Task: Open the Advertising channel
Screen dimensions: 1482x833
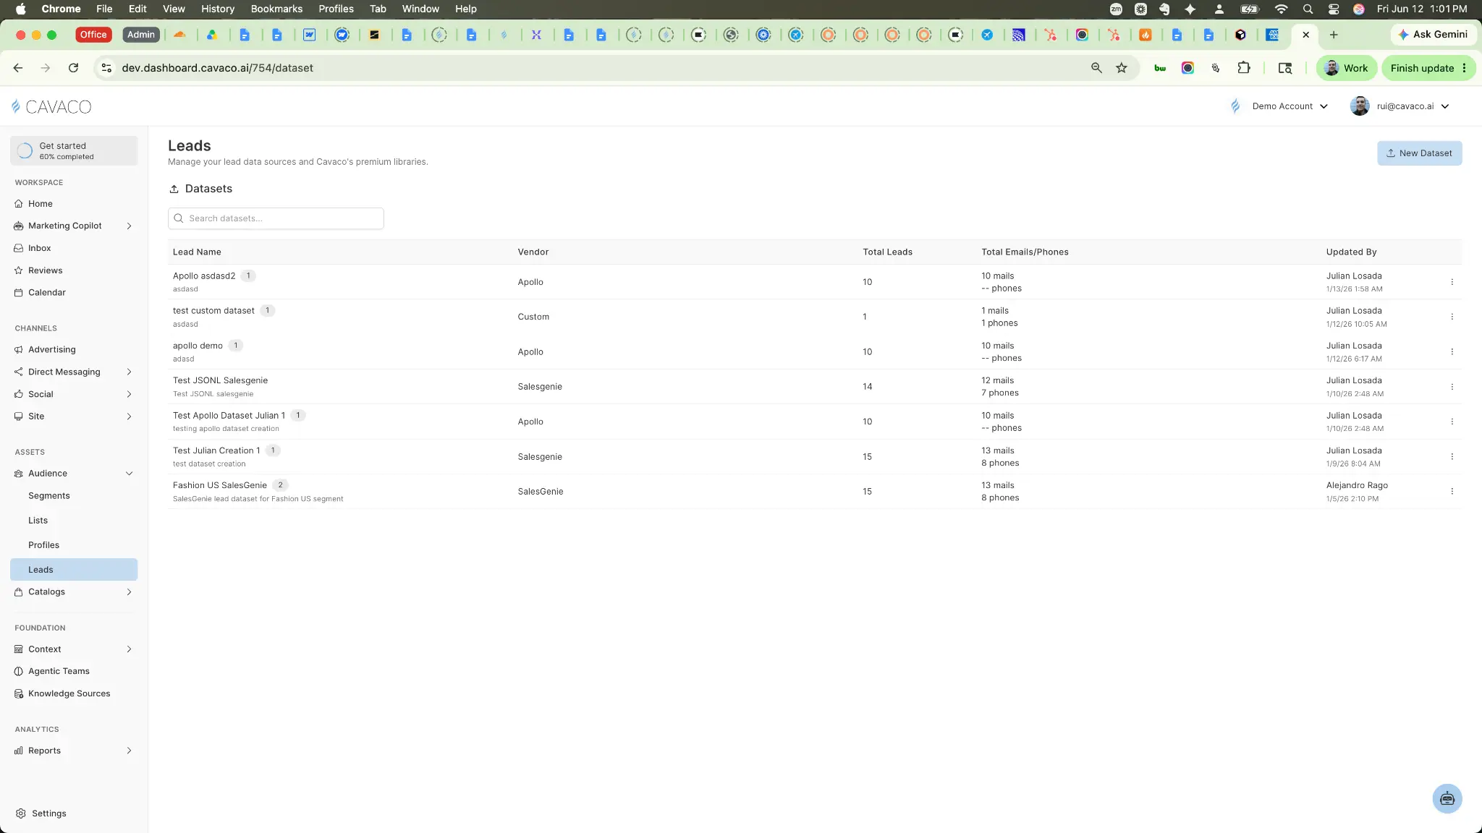Action: click(51, 349)
